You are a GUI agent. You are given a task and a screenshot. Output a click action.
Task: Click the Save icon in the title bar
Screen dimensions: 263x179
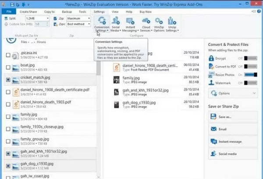click(12, 4)
